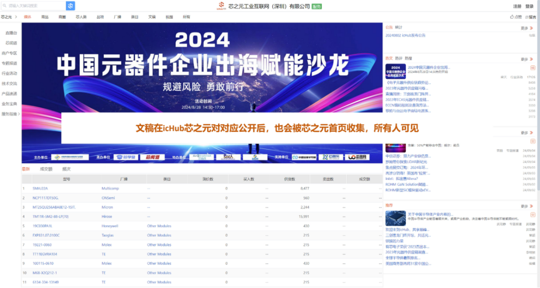This screenshot has width=540, height=288.
Task: Click the magnifier icon in search box
Action: click(5, 6)
